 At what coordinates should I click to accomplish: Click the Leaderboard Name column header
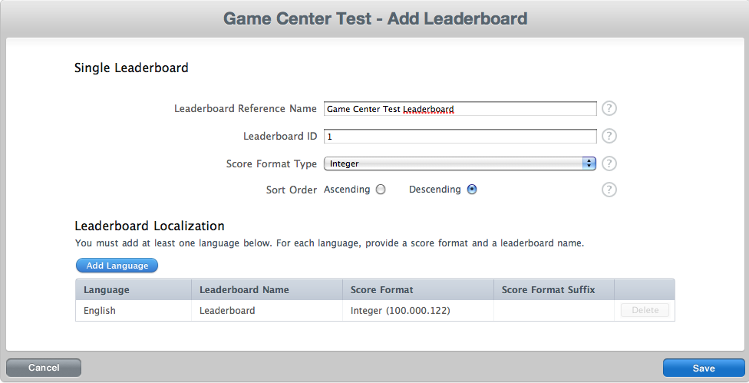(x=267, y=290)
